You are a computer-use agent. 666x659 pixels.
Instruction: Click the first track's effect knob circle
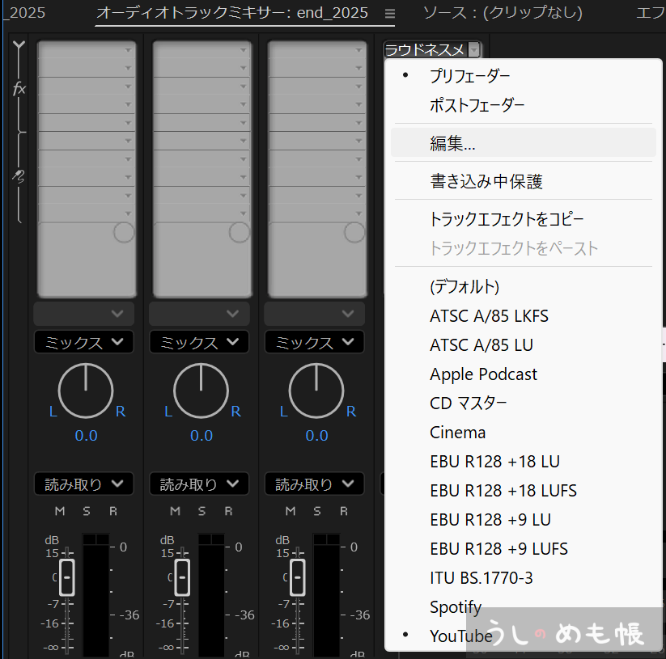[x=124, y=233]
